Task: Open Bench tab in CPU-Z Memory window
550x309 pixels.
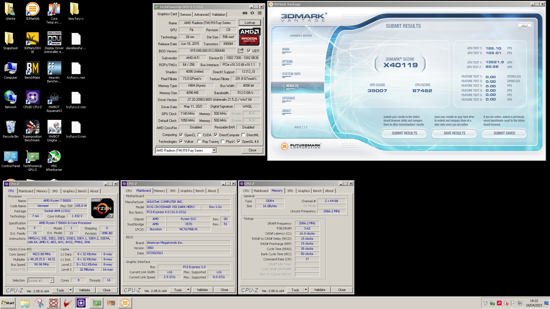Action: click(x=317, y=191)
